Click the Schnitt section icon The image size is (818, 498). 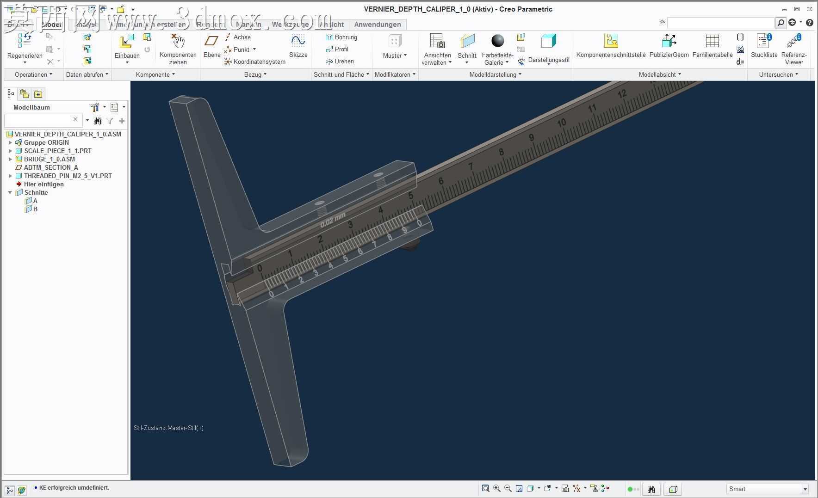(467, 41)
